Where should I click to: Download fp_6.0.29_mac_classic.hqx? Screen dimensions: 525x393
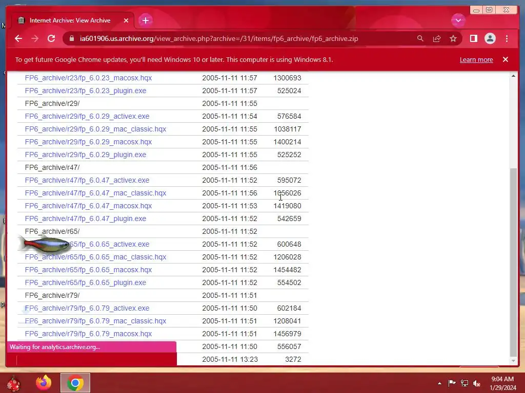click(x=95, y=129)
